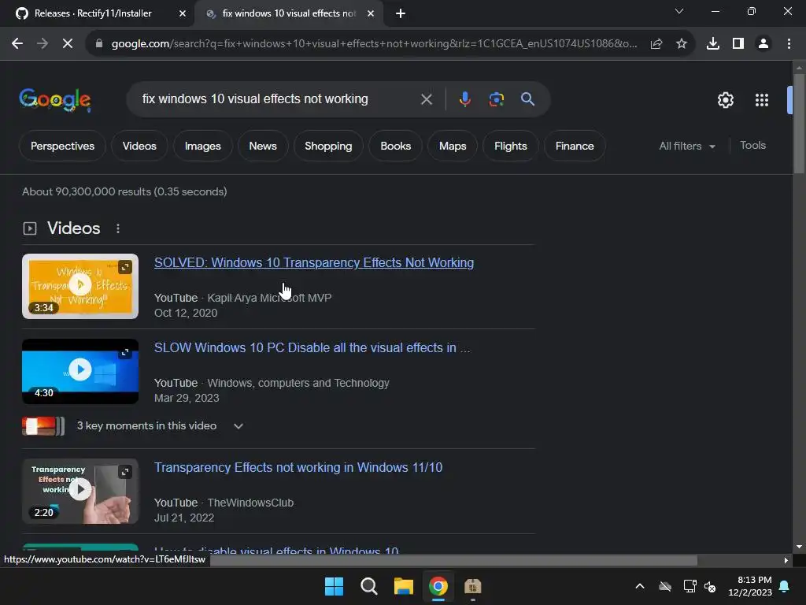This screenshot has height=605, width=806.
Task: View site information lock icon
Action: pos(98,44)
